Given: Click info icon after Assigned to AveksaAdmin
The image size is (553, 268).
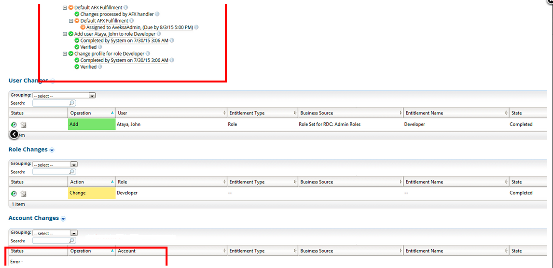Looking at the screenshot, I should [196, 28].
